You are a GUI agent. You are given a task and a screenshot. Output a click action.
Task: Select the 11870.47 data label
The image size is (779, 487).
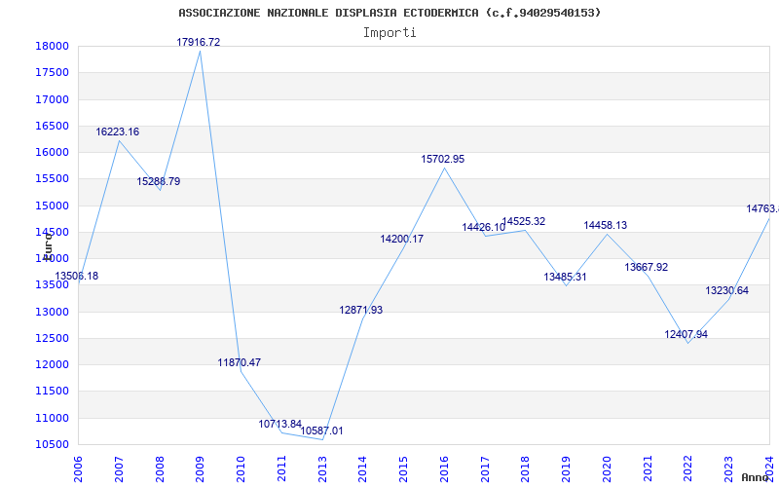pos(239,362)
